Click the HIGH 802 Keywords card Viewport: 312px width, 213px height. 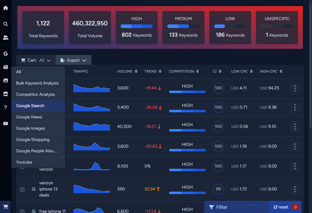point(136,27)
